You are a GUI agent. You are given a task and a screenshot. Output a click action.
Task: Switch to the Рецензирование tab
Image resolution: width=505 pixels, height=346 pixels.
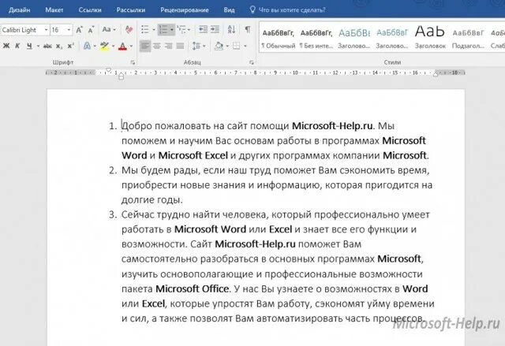[185, 10]
